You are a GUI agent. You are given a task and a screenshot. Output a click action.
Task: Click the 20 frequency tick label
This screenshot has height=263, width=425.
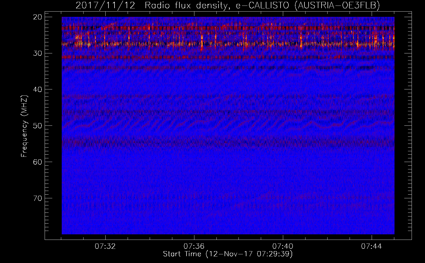click(38, 17)
